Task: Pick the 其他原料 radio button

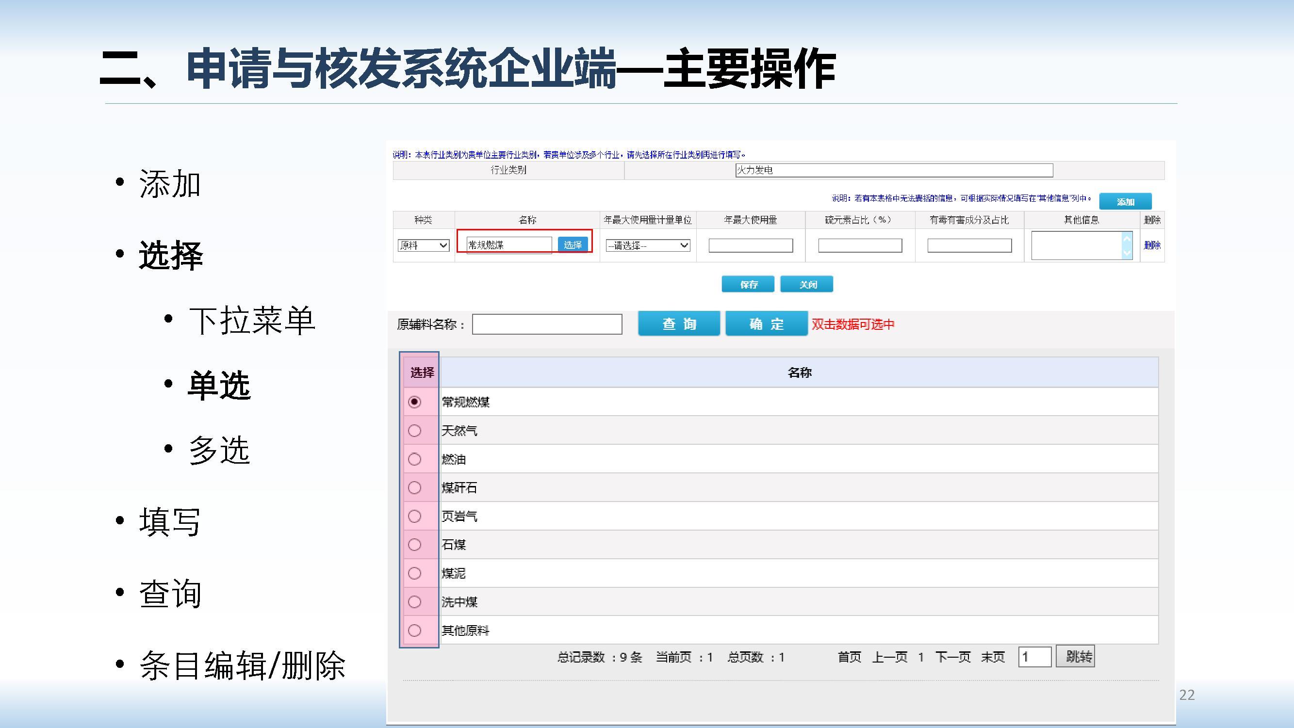Action: tap(414, 631)
